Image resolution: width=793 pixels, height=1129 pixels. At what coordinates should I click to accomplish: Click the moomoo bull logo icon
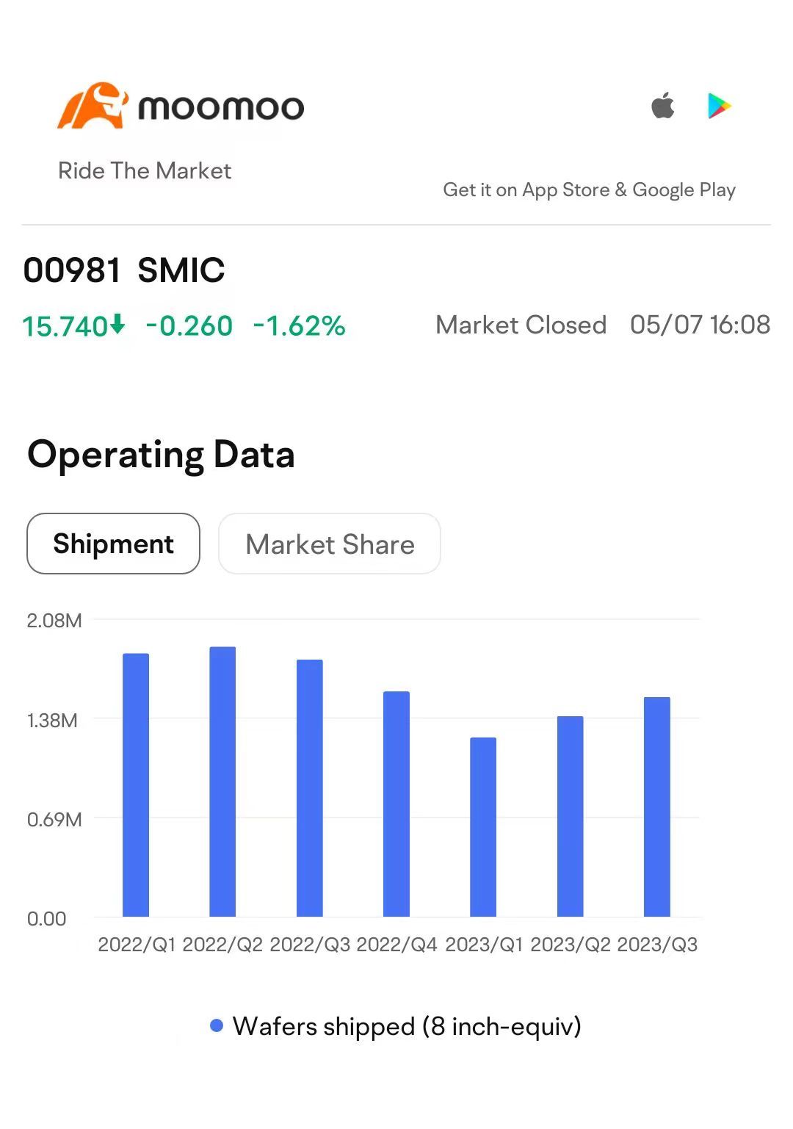click(93, 106)
